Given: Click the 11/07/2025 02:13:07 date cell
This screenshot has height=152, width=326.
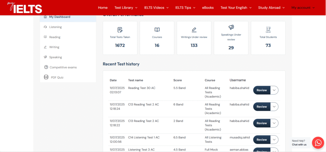Looking at the screenshot, I should click(x=117, y=90).
